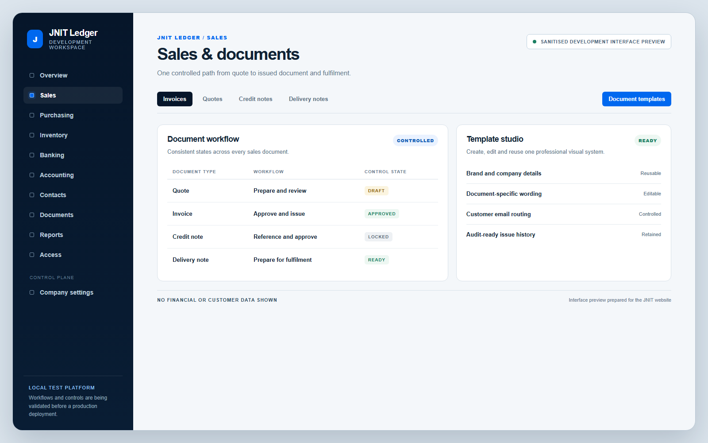The image size is (708, 443).
Task: Open the Credit notes tab
Action: point(256,99)
